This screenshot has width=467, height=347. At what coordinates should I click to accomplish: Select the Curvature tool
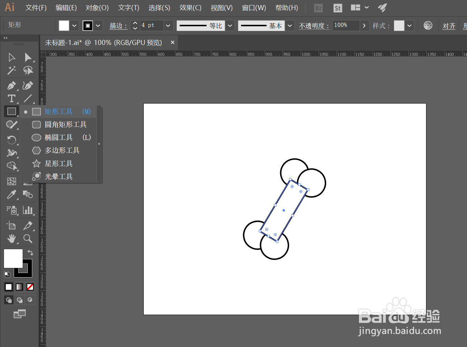click(x=28, y=86)
